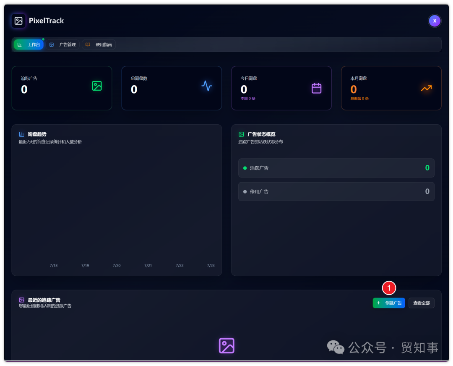Select the 工作台 tab
The width and height of the screenshot is (453, 366).
point(28,44)
